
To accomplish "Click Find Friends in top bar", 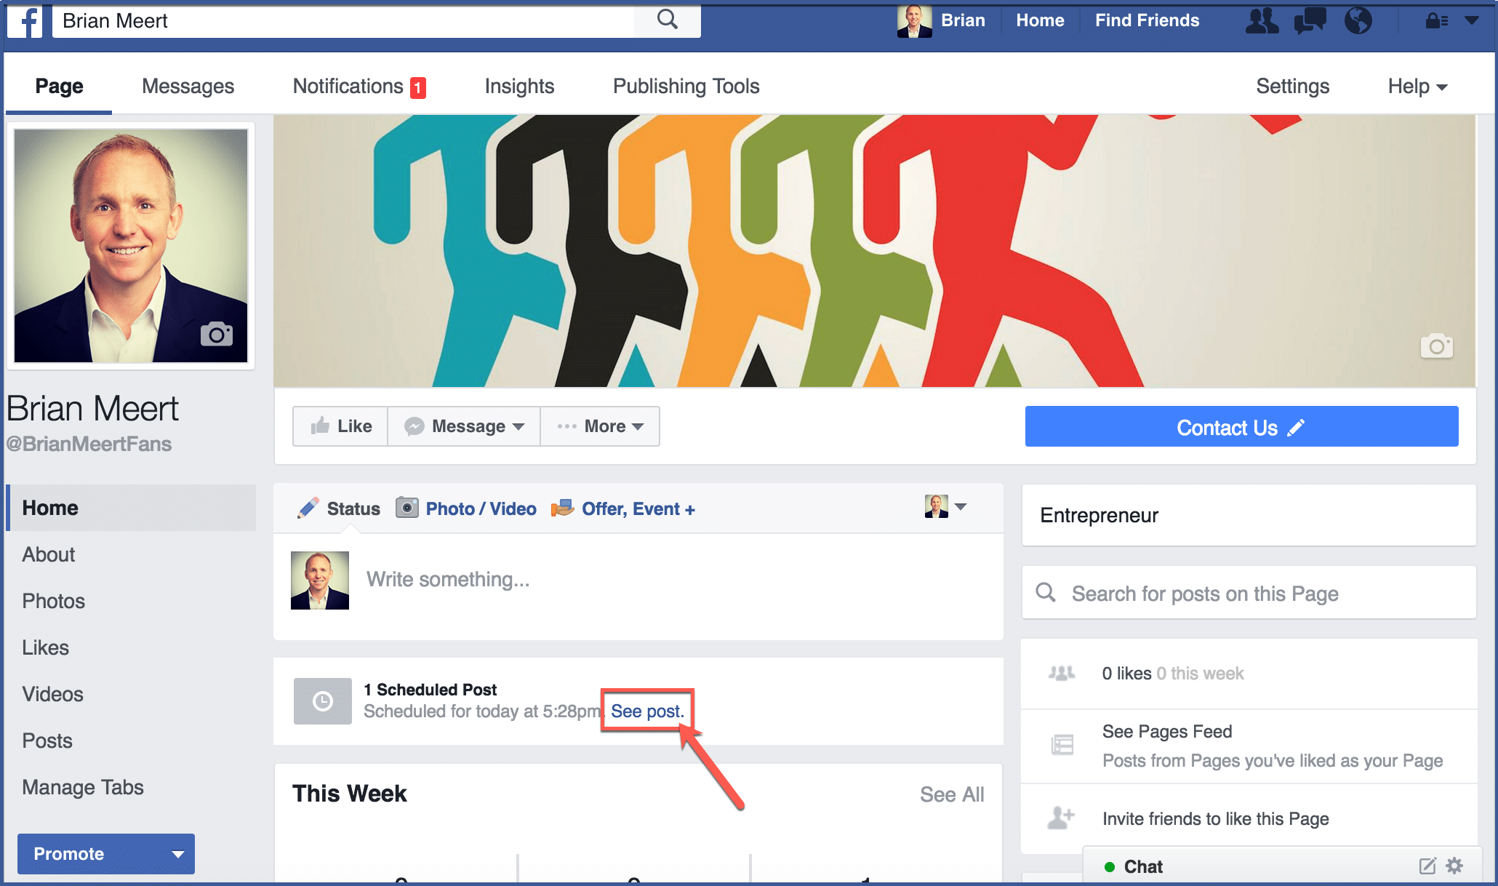I will (1147, 20).
